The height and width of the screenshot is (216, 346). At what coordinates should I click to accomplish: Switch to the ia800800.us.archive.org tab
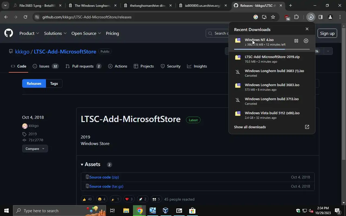[x=202, y=5]
